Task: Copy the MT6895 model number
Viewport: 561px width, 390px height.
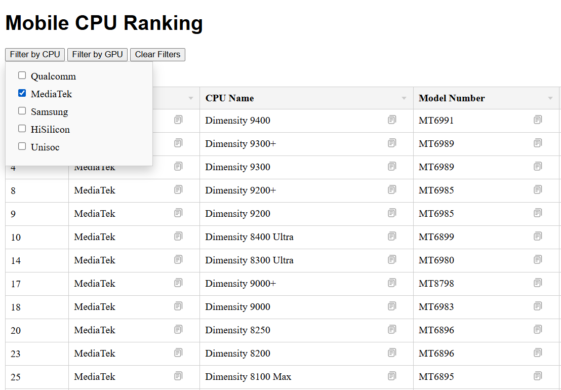Action: 537,376
